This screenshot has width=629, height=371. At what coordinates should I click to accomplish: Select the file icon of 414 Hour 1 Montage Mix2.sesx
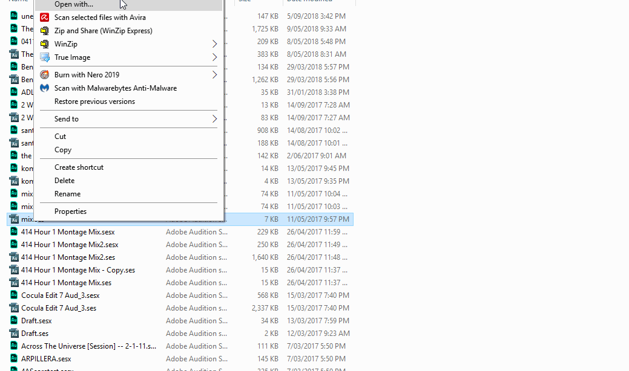click(14, 245)
